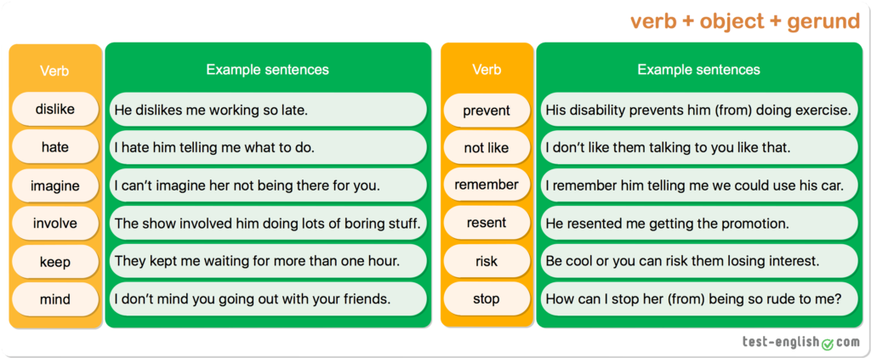Click the green checkmark icon in the test-english logo
Image resolution: width=871 pixels, height=358 pixels.
[828, 343]
